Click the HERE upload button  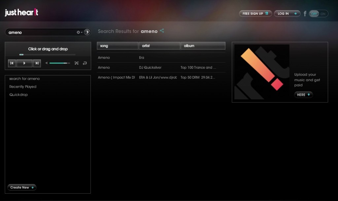[x=303, y=95]
